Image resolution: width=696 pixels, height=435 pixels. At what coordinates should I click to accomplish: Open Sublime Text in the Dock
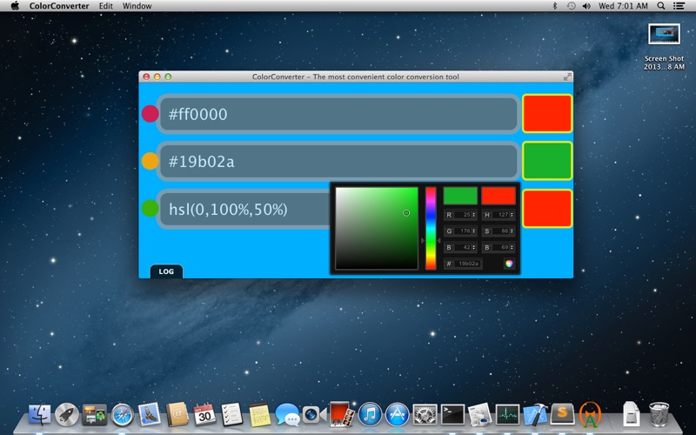pos(562,415)
